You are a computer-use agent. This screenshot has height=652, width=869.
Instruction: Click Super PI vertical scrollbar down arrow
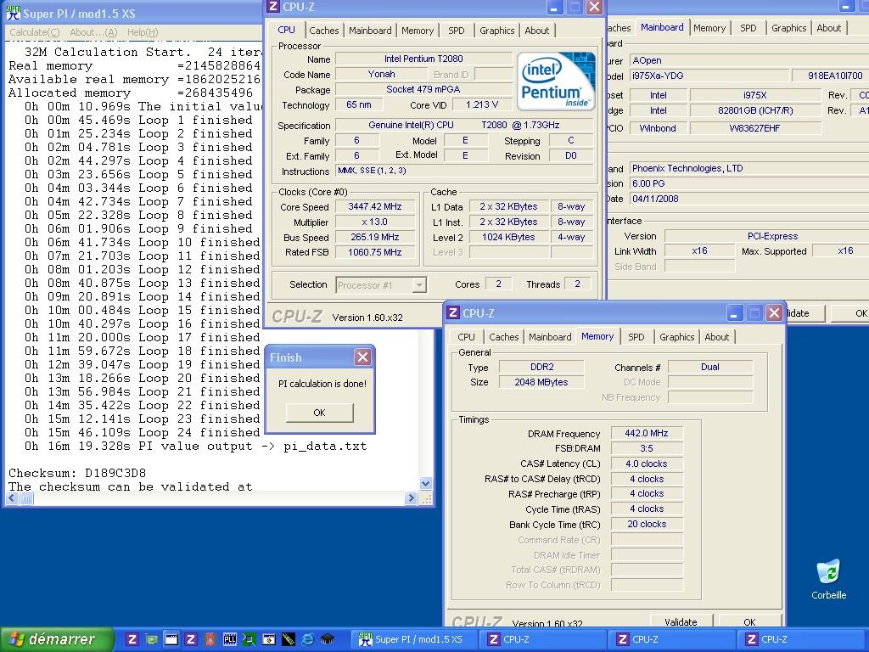tap(426, 483)
